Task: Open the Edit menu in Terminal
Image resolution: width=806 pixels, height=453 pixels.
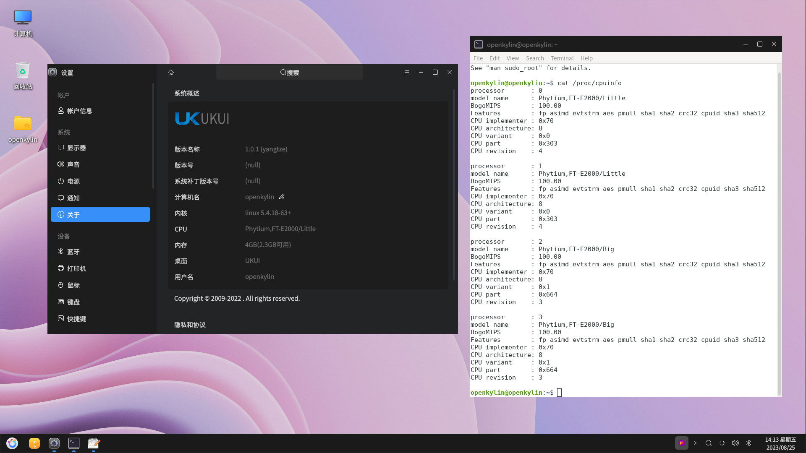Action: 495,58
